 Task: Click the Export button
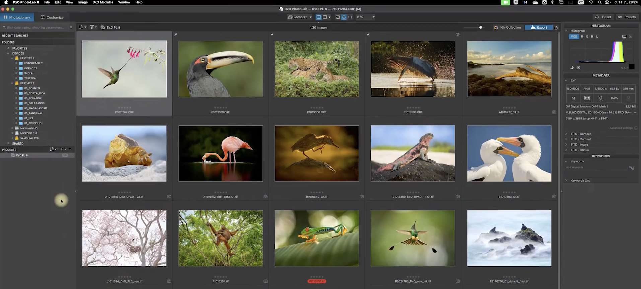click(x=539, y=27)
